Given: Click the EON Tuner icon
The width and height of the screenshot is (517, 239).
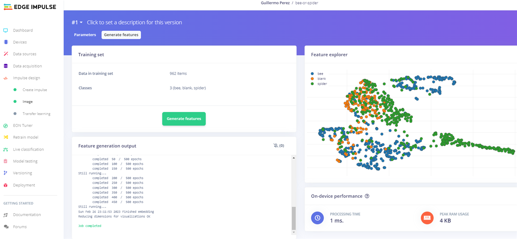Looking at the screenshot, I should (6, 126).
